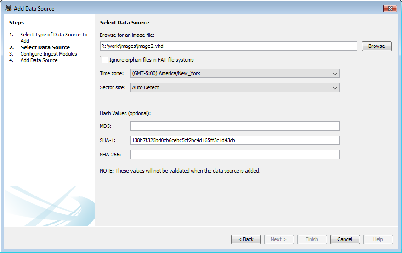Image resolution: width=402 pixels, height=253 pixels.
Task: Click the Finish button
Action: [x=312, y=239]
